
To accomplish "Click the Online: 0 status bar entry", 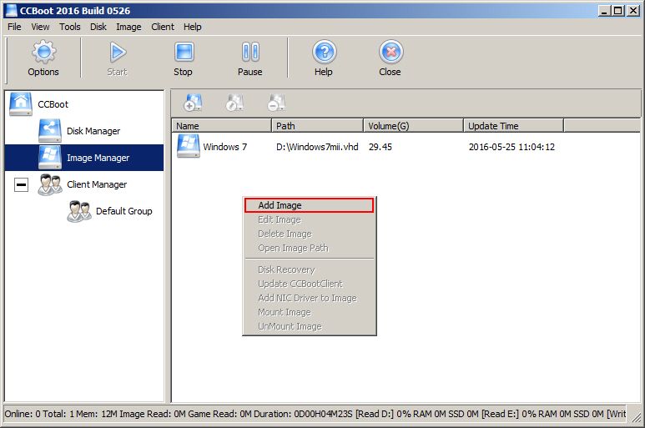I will pyautogui.click(x=23, y=414).
